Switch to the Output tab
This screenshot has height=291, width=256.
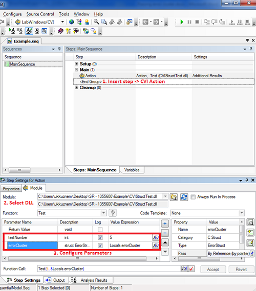coord(56,280)
